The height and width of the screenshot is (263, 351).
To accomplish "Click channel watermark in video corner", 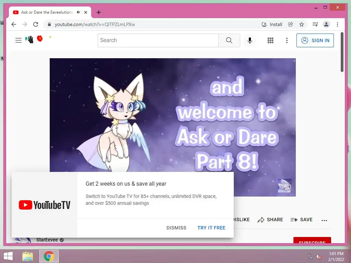I will click(x=285, y=185).
